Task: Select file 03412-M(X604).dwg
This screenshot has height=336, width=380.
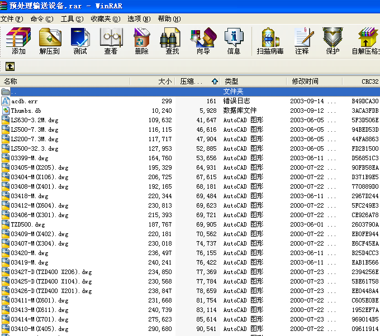Action: [40, 205]
